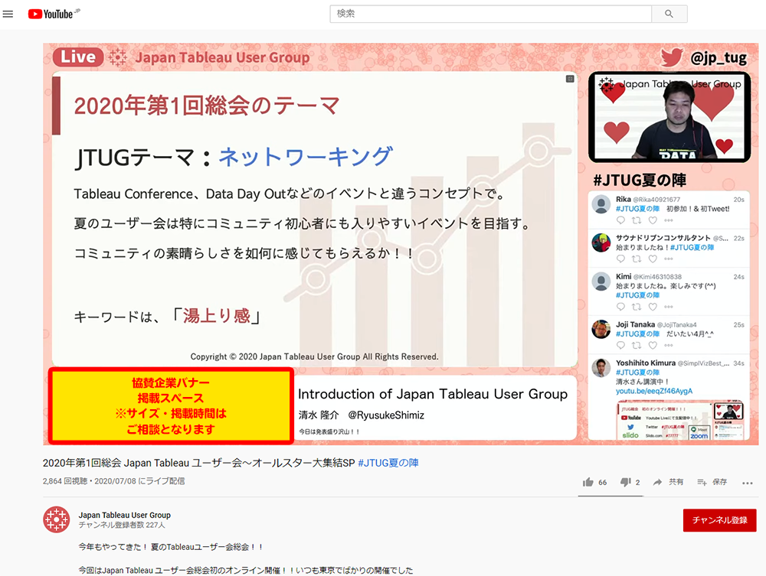Click retweet icon under Rika's tweet

(x=637, y=220)
